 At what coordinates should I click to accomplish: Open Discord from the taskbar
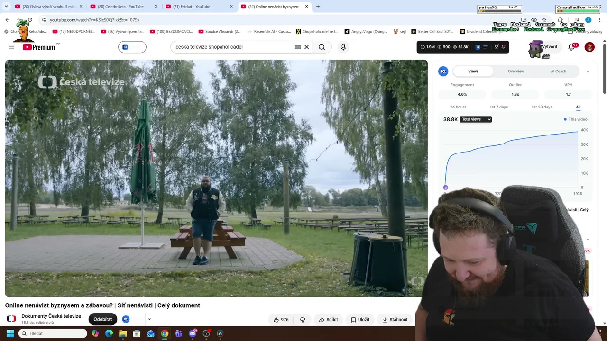[x=193, y=333]
